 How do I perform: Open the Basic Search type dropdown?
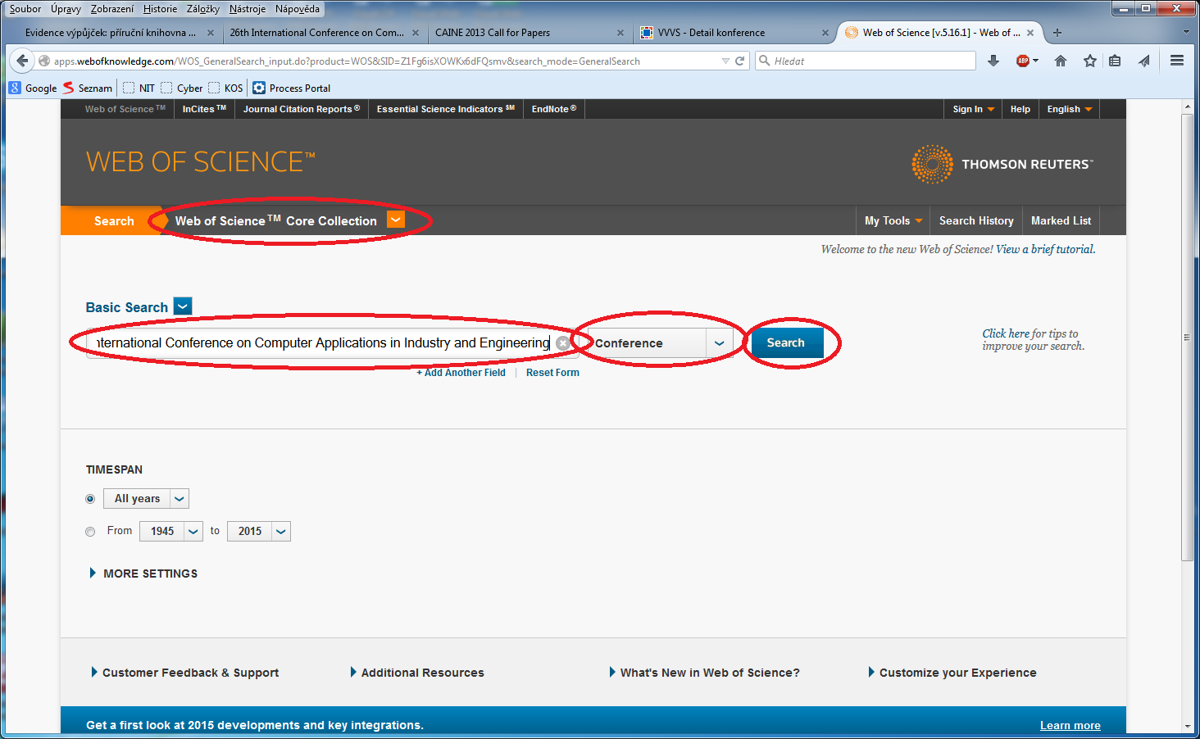(184, 306)
